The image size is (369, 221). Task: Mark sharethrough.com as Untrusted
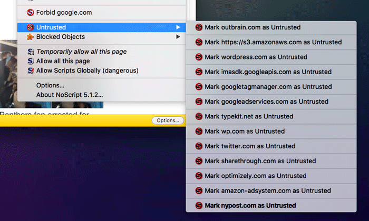271,161
